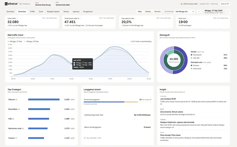
Task: Click the 6 tenant masih trial text
Action: 90,104
